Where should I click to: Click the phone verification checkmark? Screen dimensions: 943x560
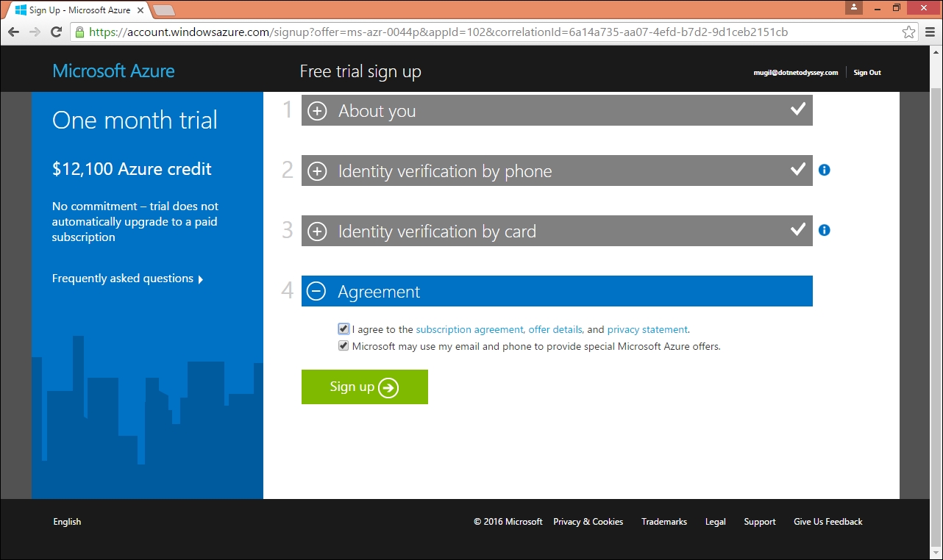(x=797, y=169)
